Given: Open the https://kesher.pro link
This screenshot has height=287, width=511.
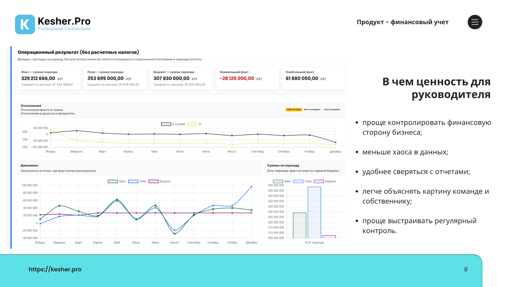Looking at the screenshot, I should (x=55, y=269).
